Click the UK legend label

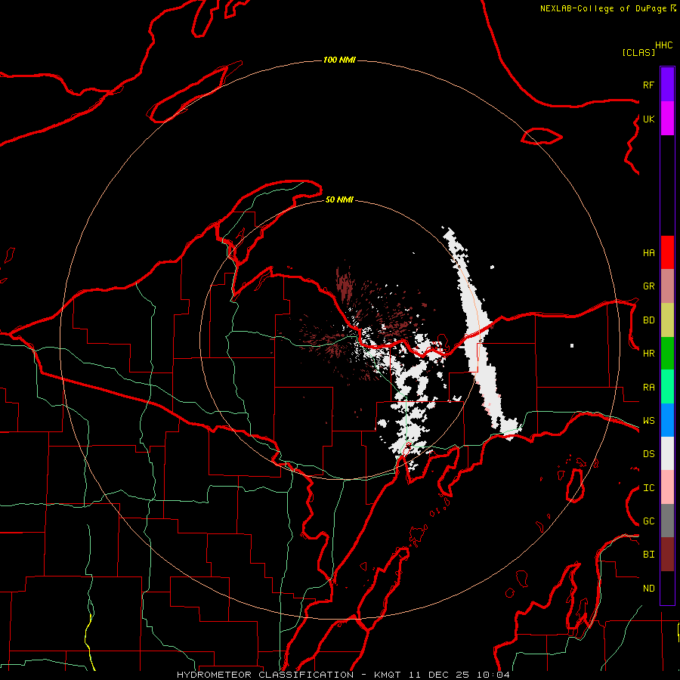648,119
